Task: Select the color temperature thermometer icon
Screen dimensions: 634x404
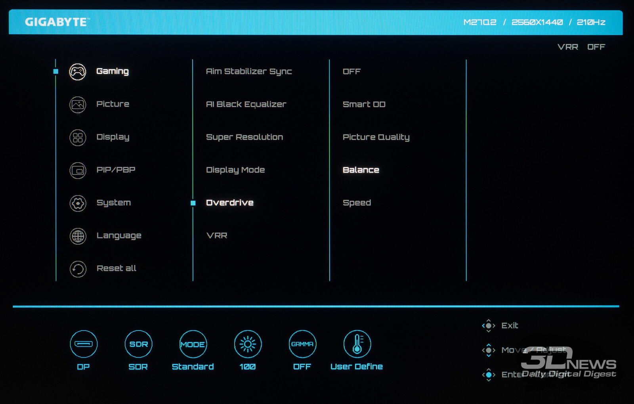Action: tap(357, 344)
